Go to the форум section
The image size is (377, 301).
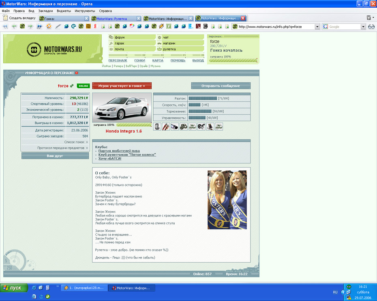pos(132,37)
